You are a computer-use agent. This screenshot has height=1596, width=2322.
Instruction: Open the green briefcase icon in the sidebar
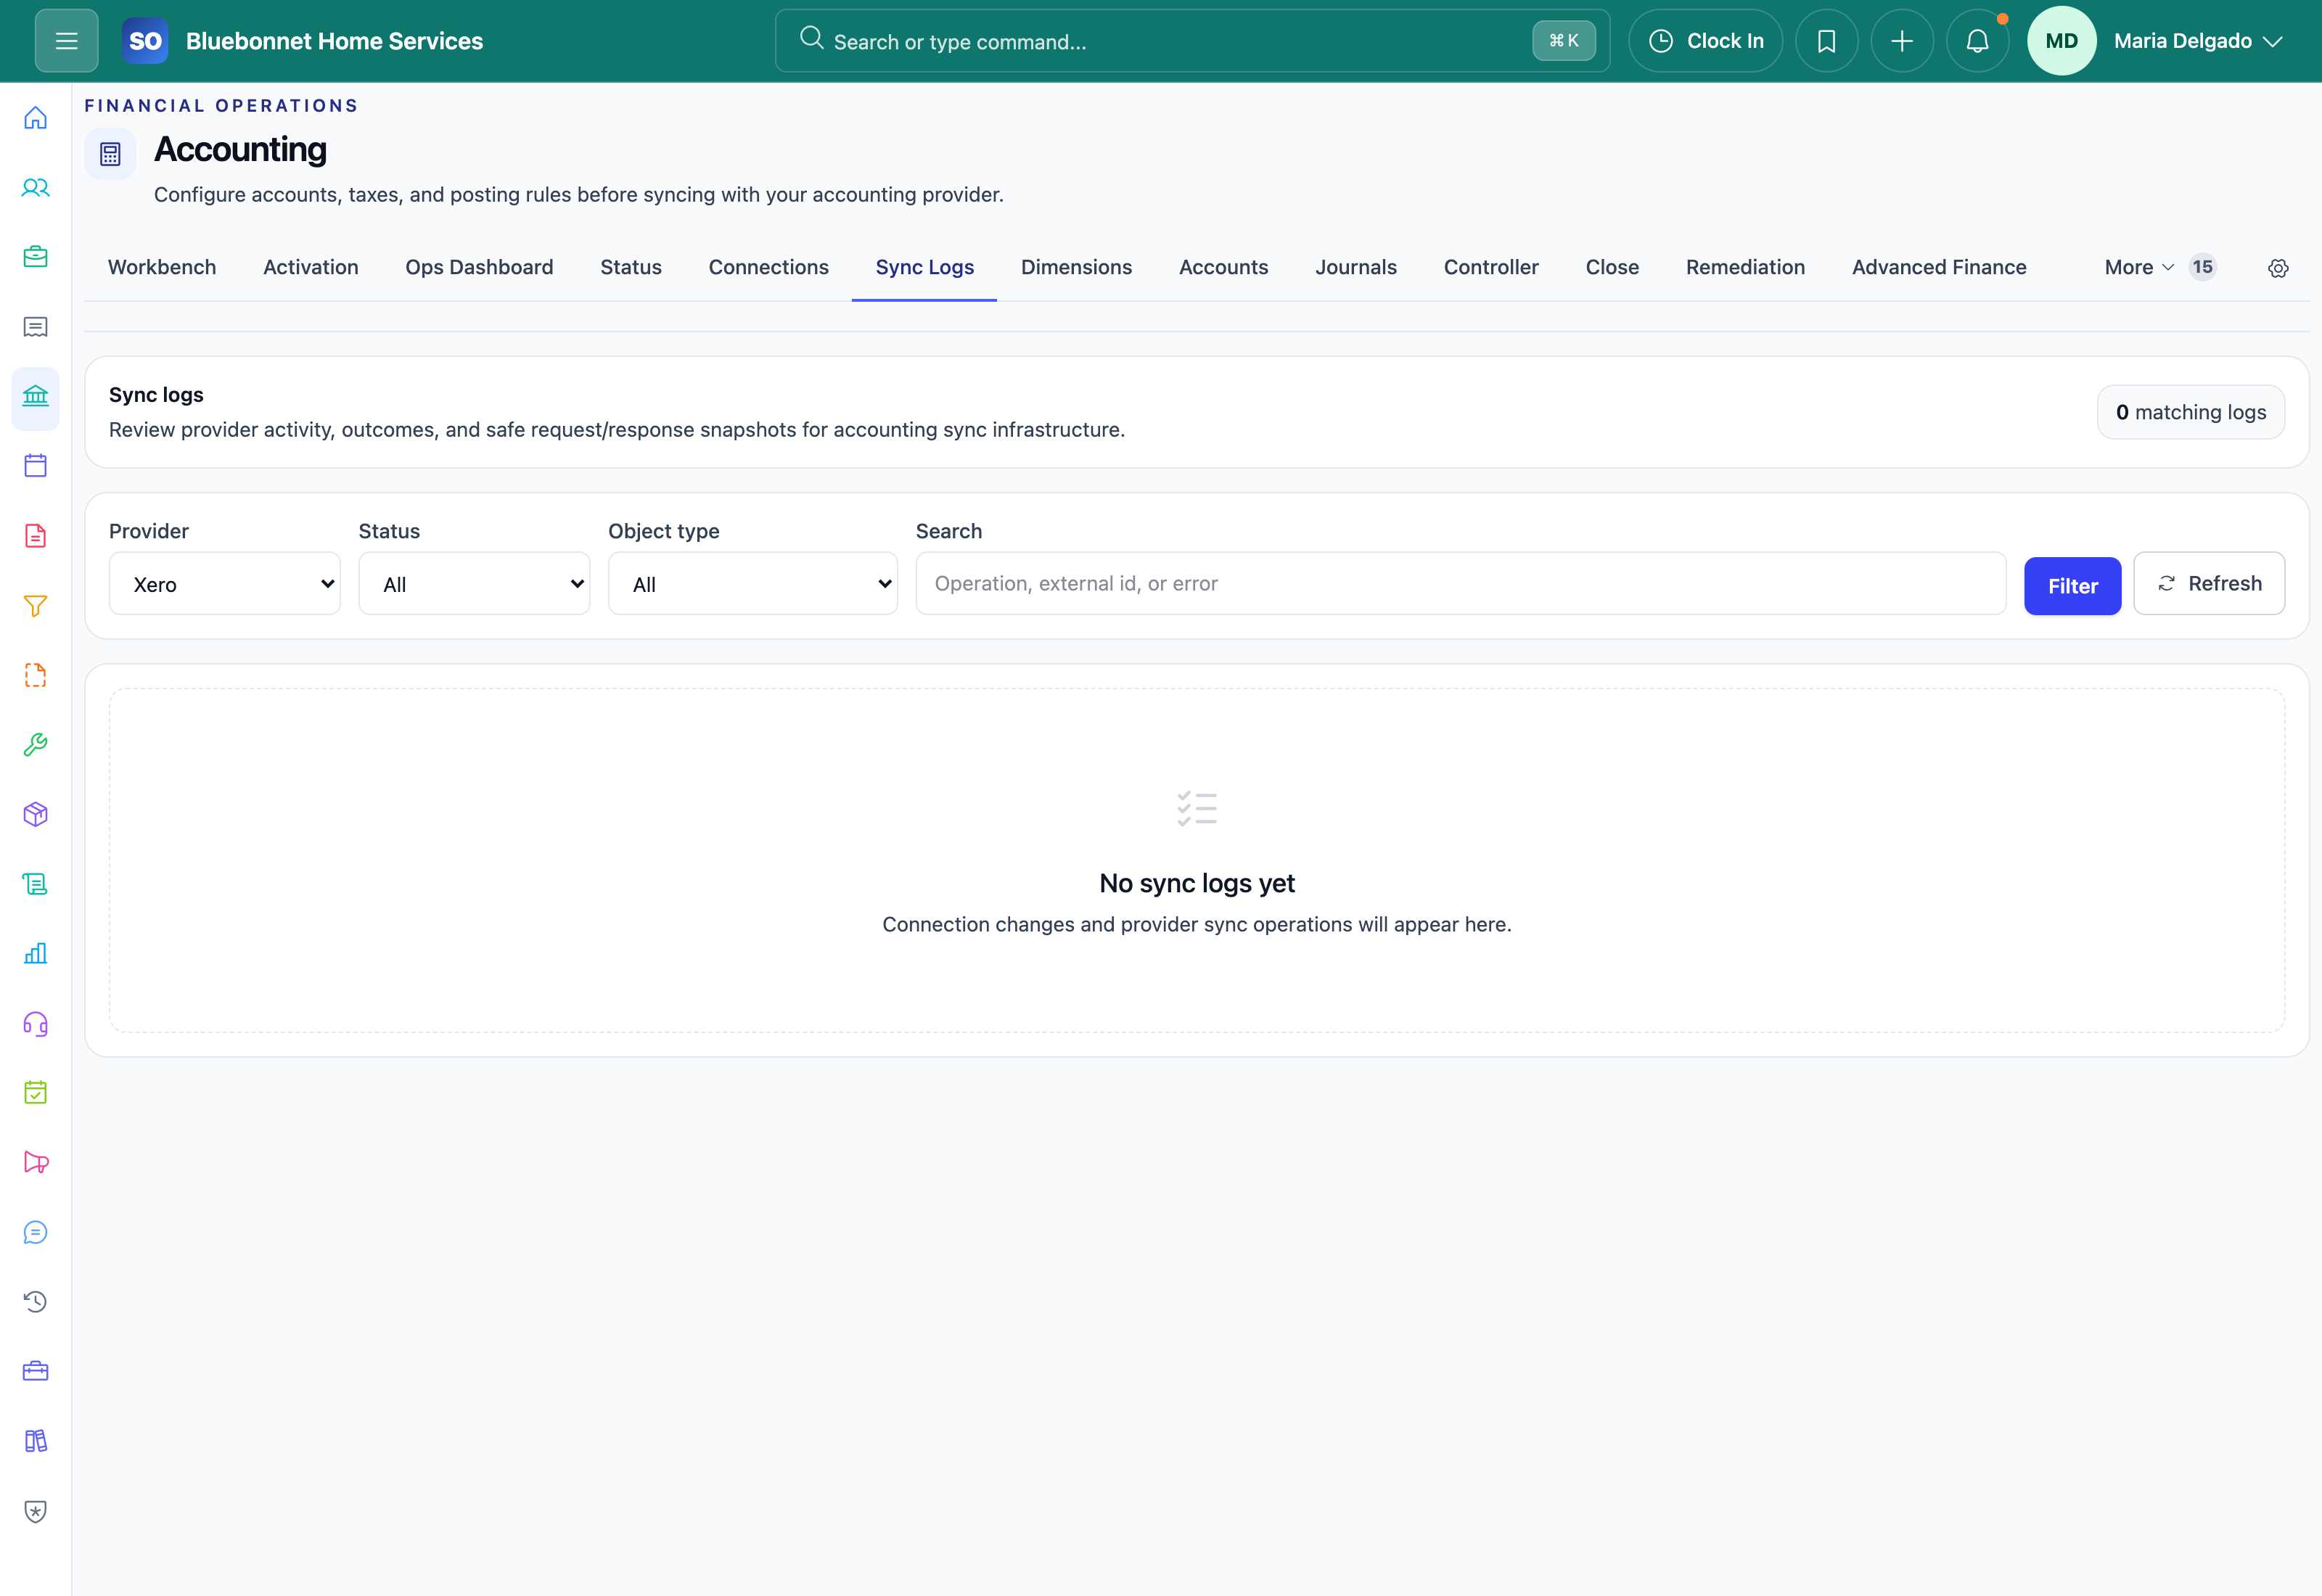click(x=36, y=257)
